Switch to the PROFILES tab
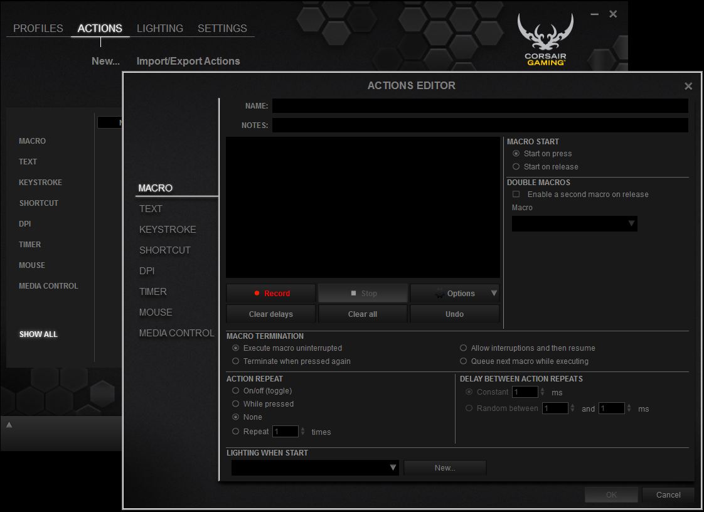This screenshot has height=512, width=704. click(38, 28)
